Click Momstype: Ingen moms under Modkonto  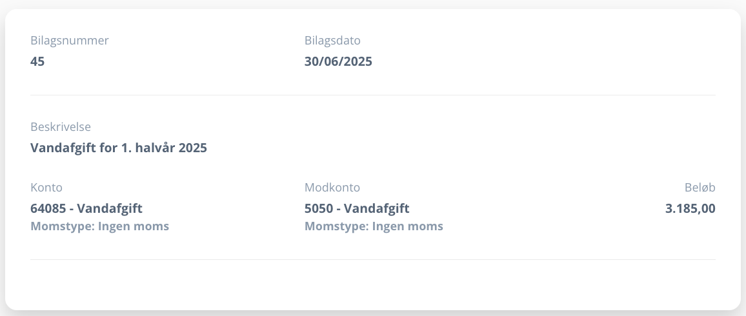[x=374, y=226]
